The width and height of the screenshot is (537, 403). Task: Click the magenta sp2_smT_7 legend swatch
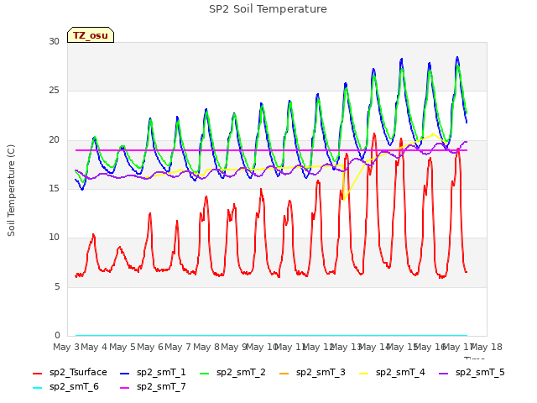click(125, 388)
